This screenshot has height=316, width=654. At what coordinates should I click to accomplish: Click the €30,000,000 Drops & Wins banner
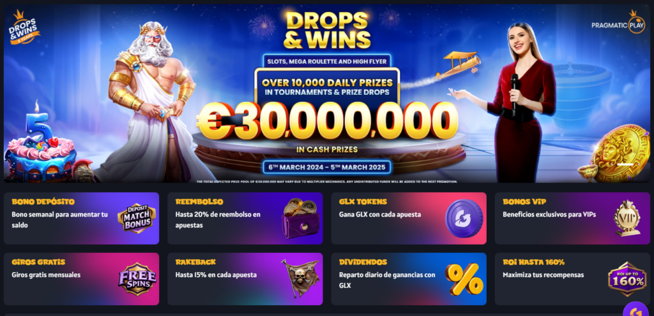tap(327, 94)
